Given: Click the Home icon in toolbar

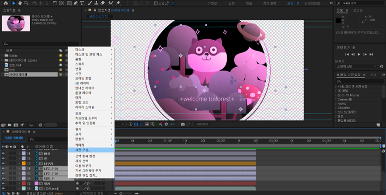Looking at the screenshot, I should click(5, 3).
